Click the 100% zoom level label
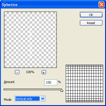The width and height of the screenshot is (106, 106). point(30,72)
